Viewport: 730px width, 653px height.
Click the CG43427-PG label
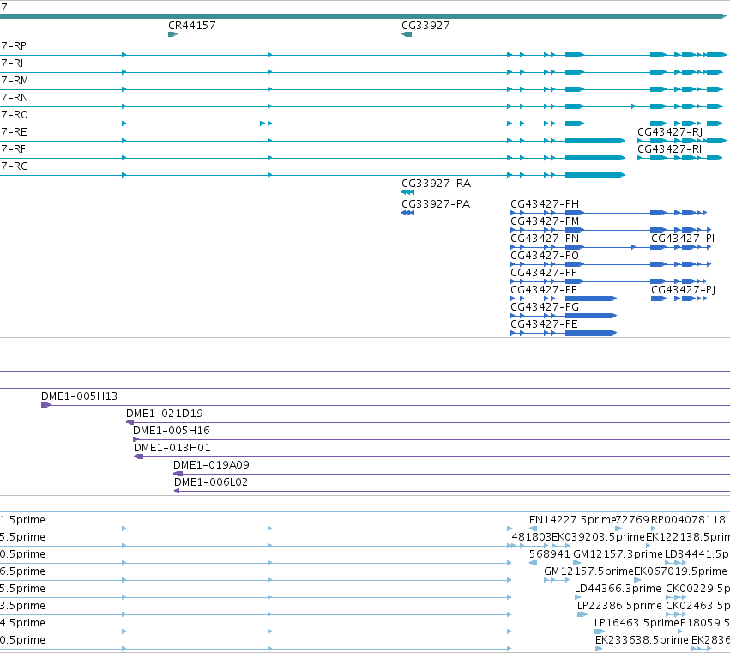pyautogui.click(x=545, y=307)
